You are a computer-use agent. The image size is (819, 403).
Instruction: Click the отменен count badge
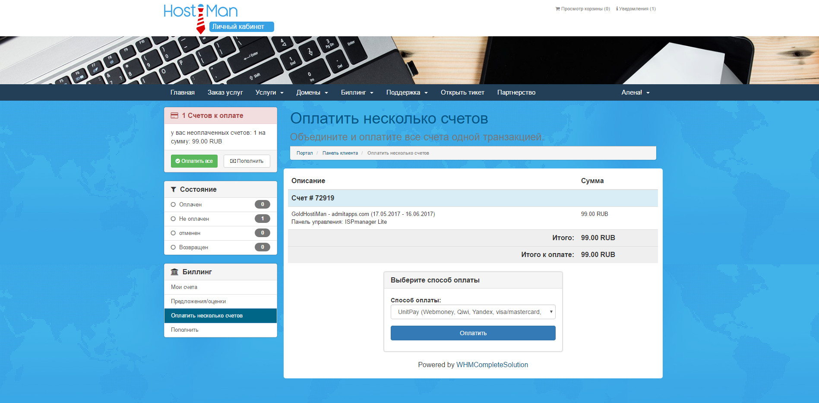pos(262,233)
